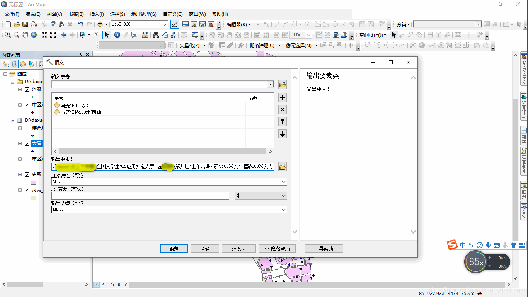This screenshot has height=297, width=528.
Task: Collapse the D:\daxue geodatabase group
Action: pyautogui.click(x=12, y=120)
